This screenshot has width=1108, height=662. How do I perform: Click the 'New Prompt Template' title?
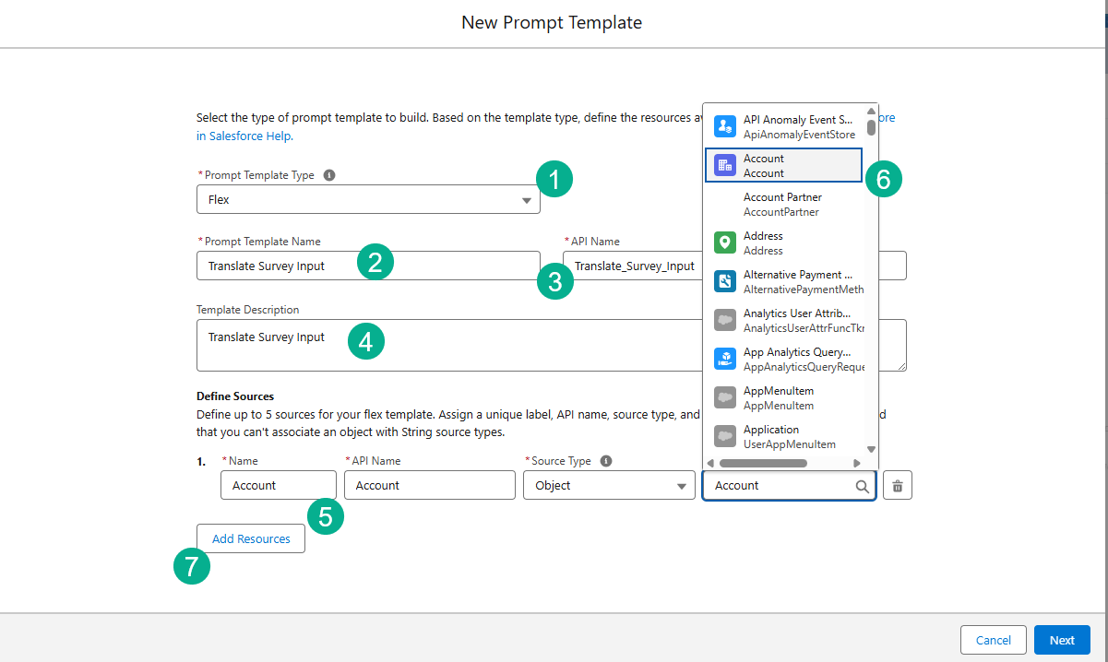(x=552, y=22)
